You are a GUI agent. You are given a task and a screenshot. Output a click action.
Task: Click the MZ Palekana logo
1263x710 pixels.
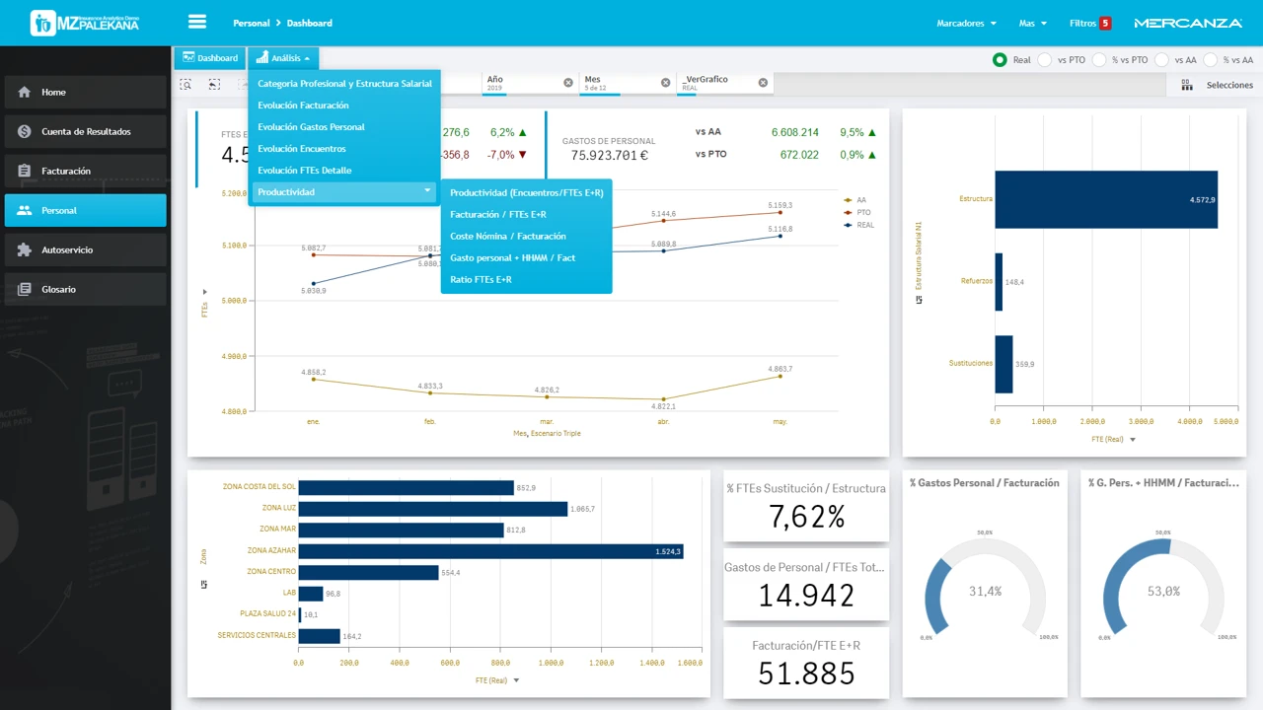(x=85, y=23)
